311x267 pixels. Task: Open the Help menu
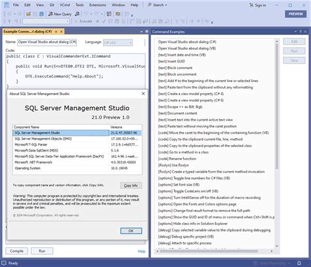pos(135,5)
